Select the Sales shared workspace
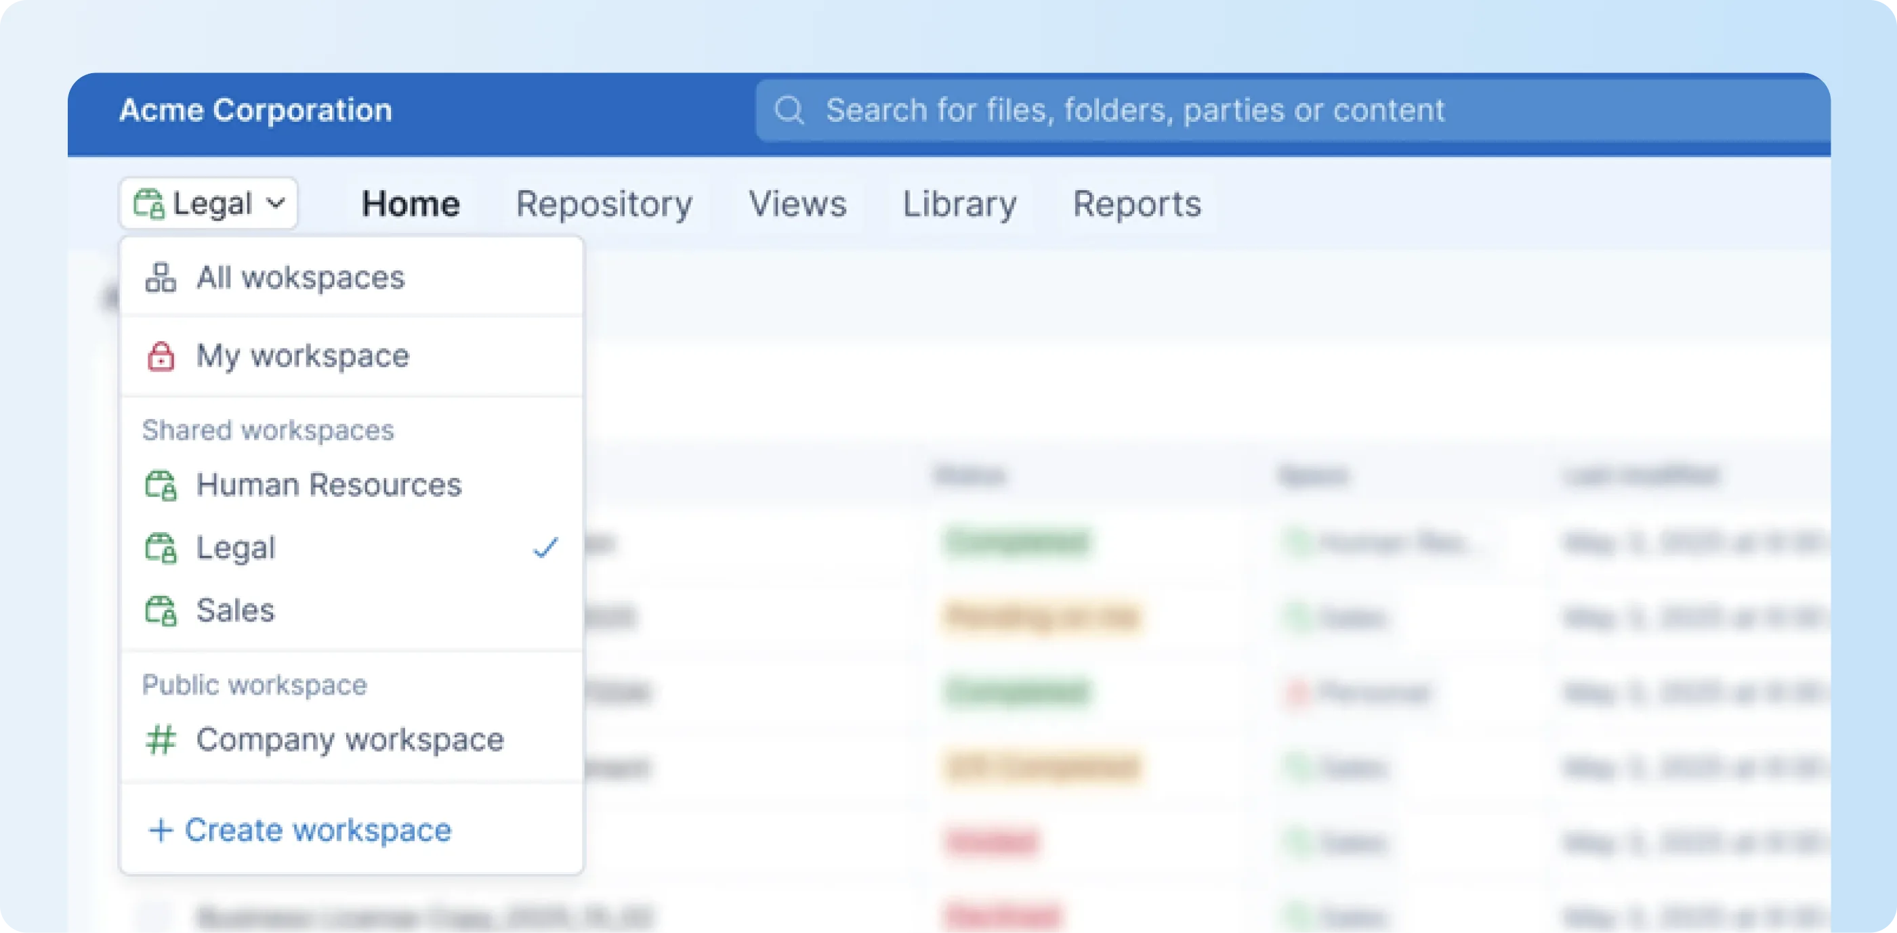1897x933 pixels. (x=351, y=611)
